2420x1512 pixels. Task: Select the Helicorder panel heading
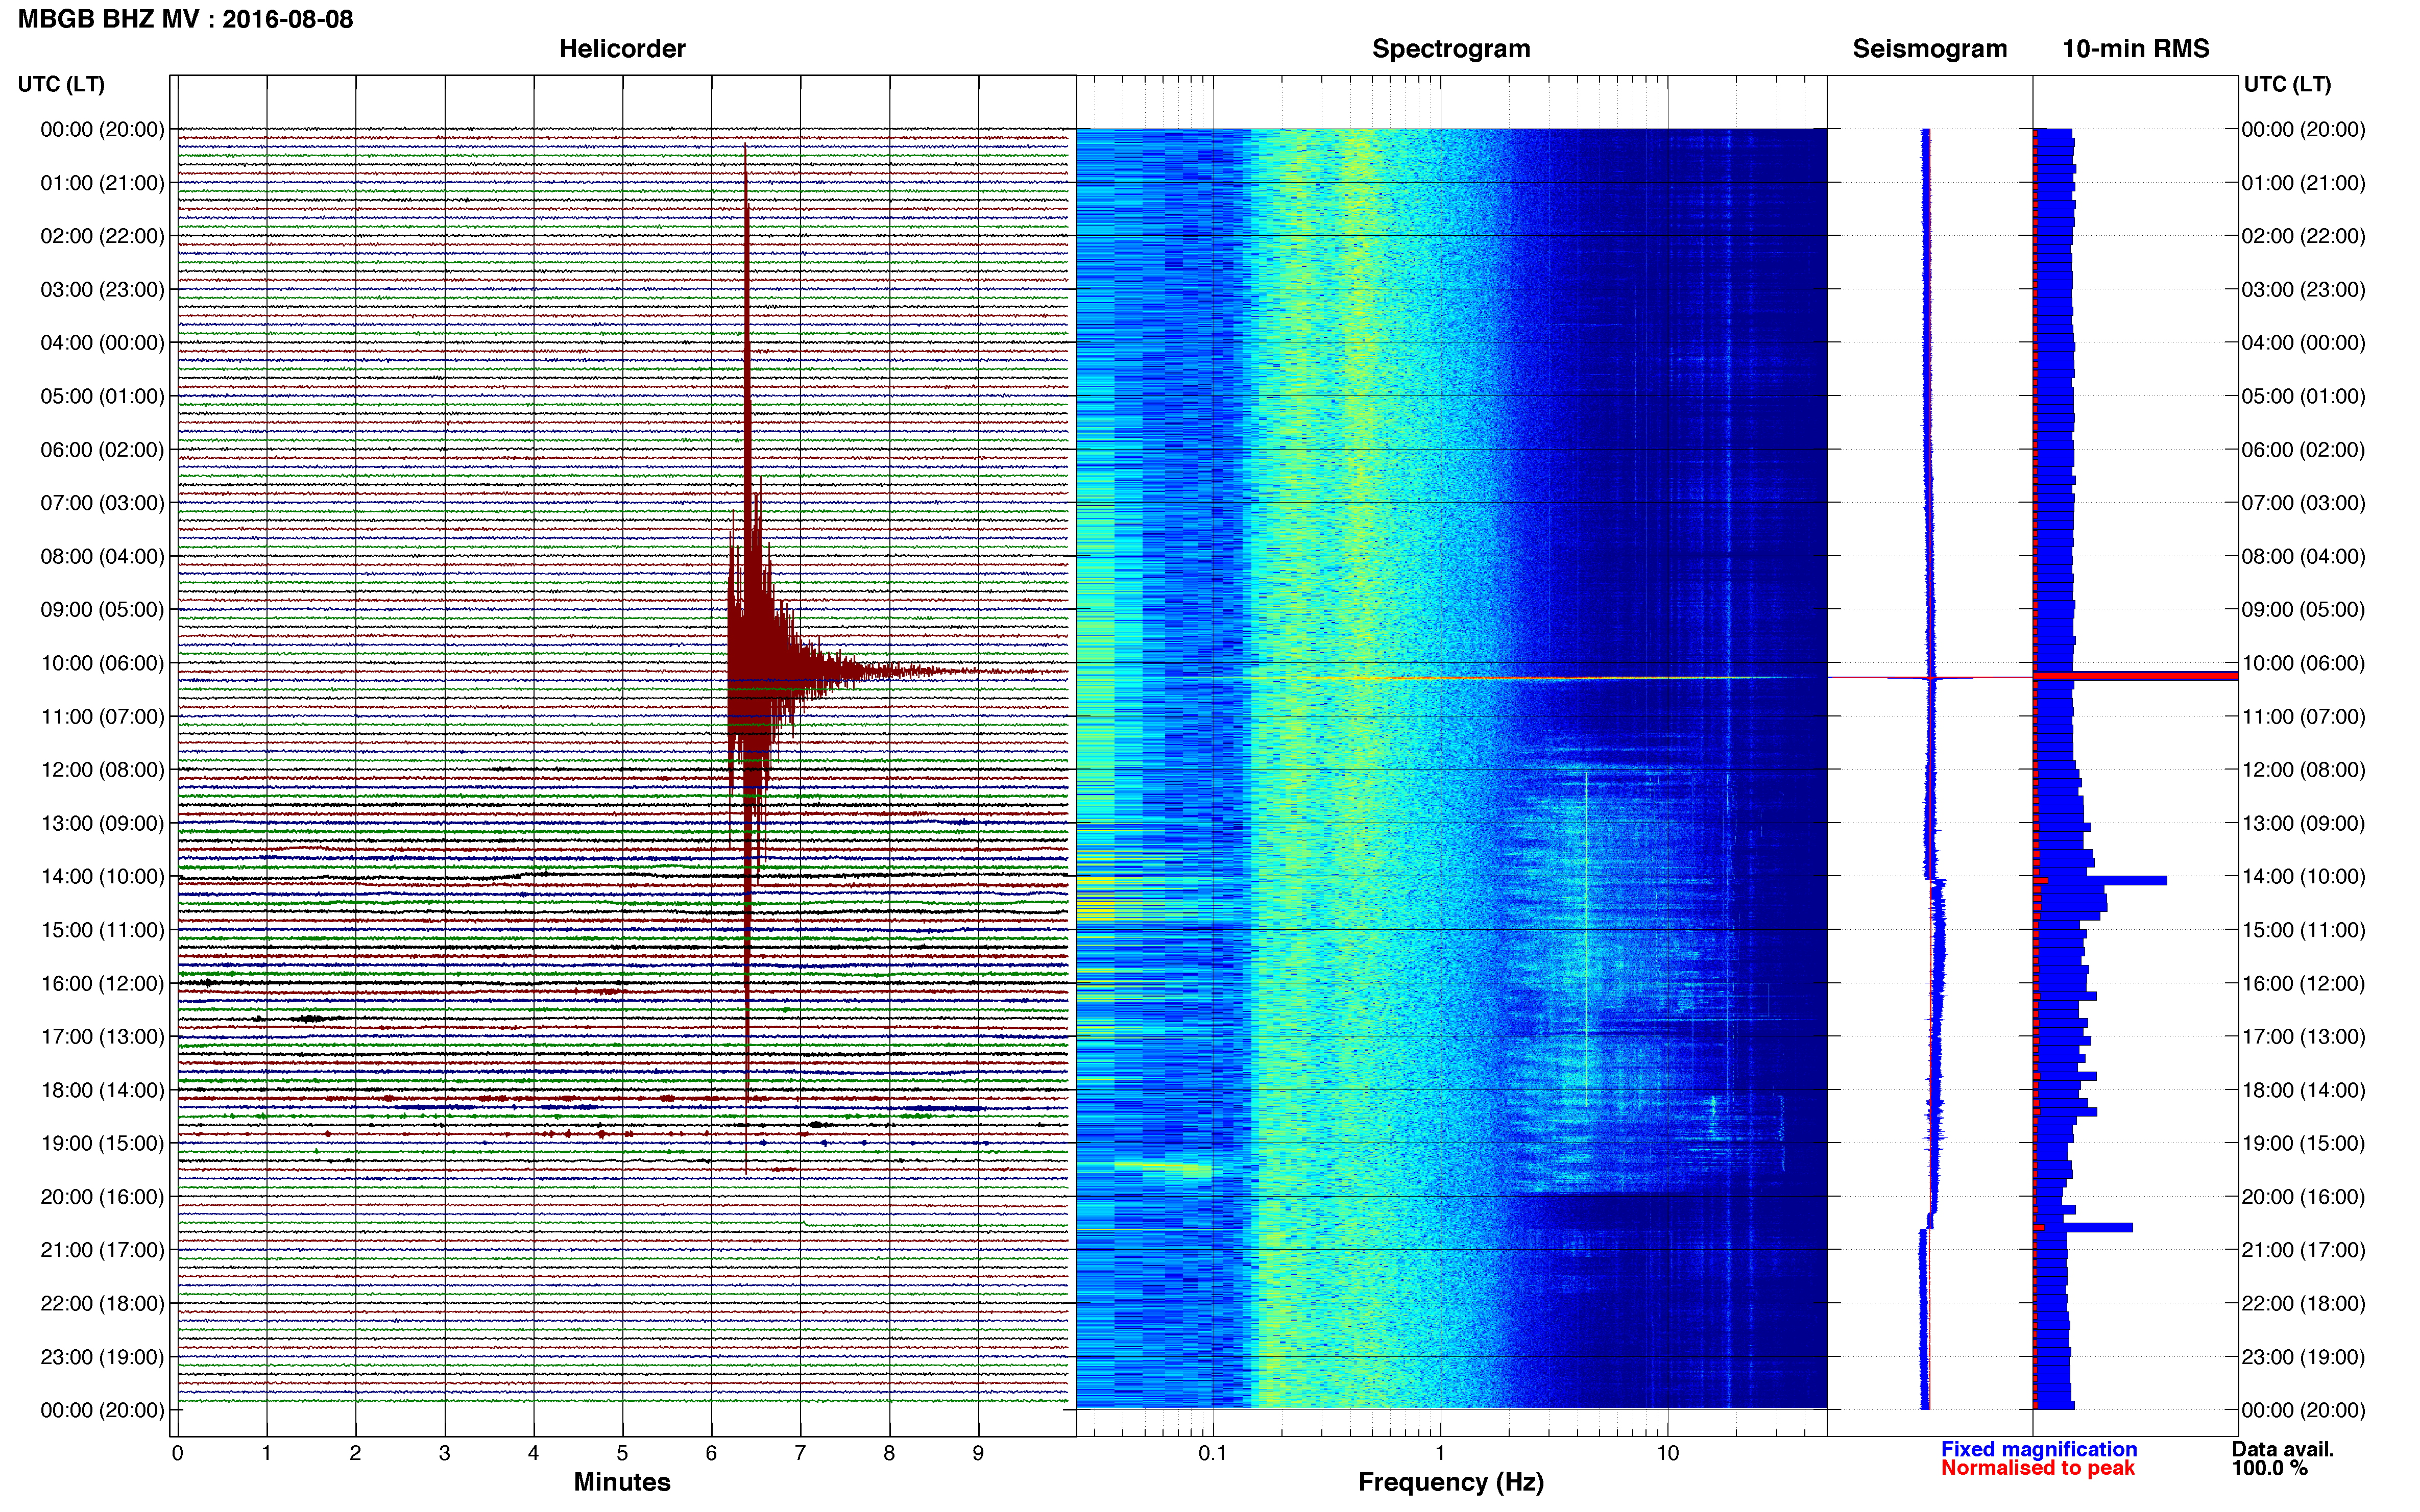[x=622, y=49]
